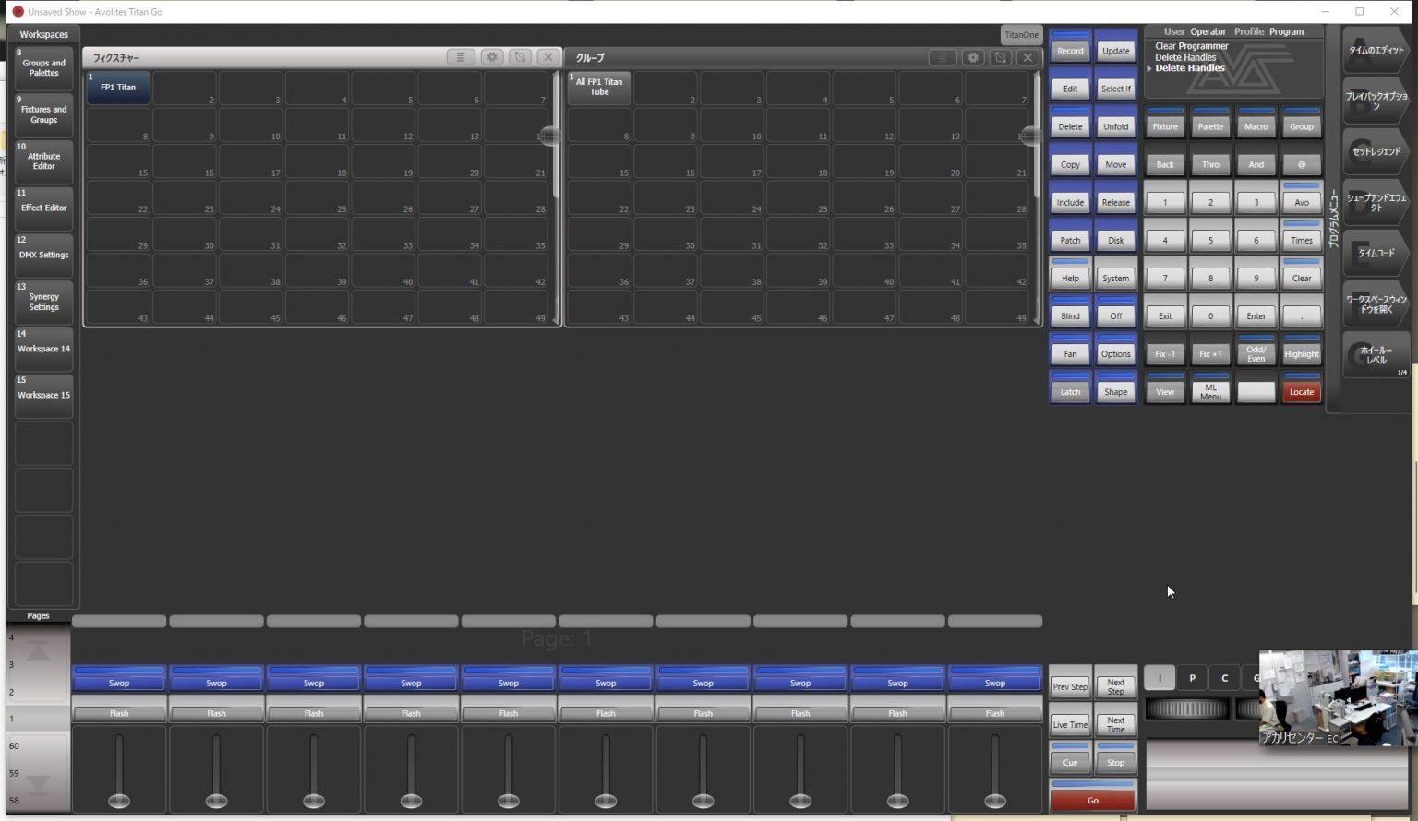Open the Groups and Palettes workspace

tap(43, 67)
